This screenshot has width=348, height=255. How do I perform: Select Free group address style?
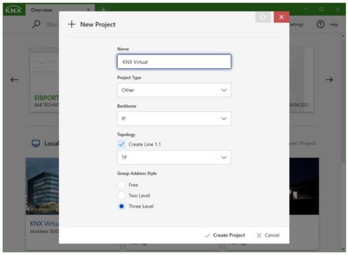click(x=122, y=185)
